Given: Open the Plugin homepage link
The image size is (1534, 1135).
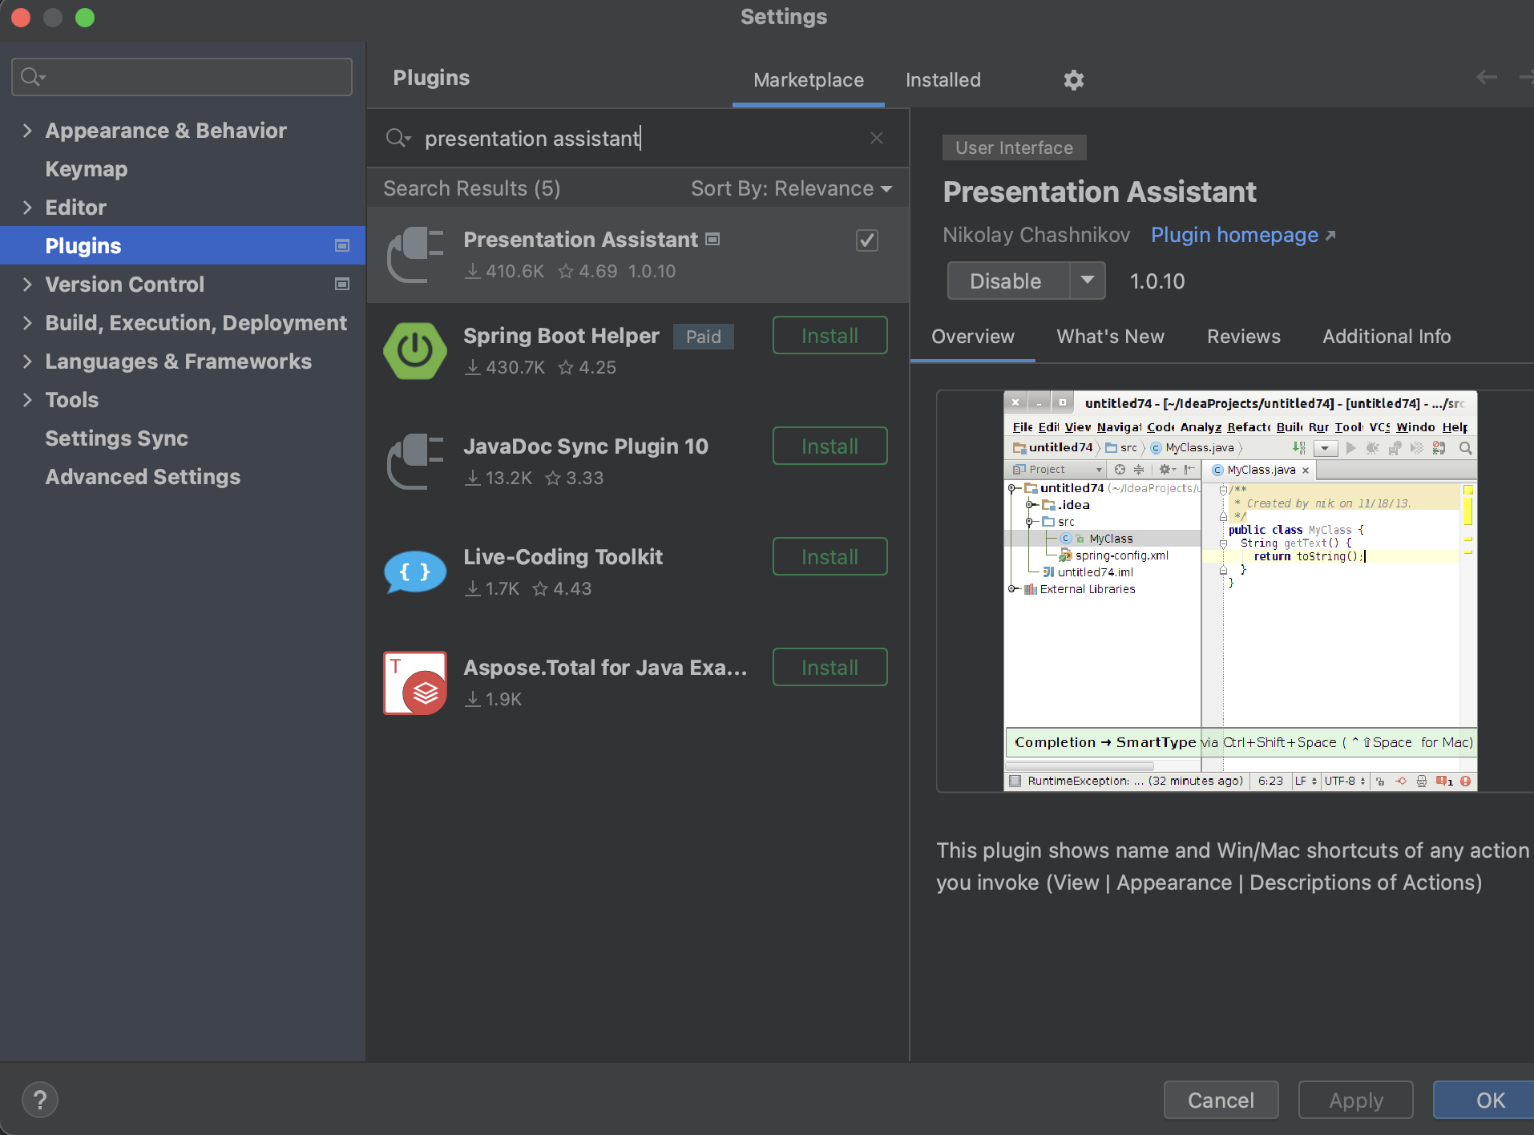Looking at the screenshot, I should point(1243,235).
